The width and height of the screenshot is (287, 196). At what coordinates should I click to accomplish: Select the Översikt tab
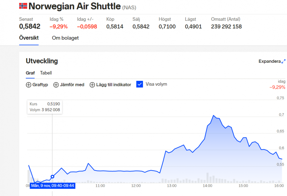pos(29,38)
